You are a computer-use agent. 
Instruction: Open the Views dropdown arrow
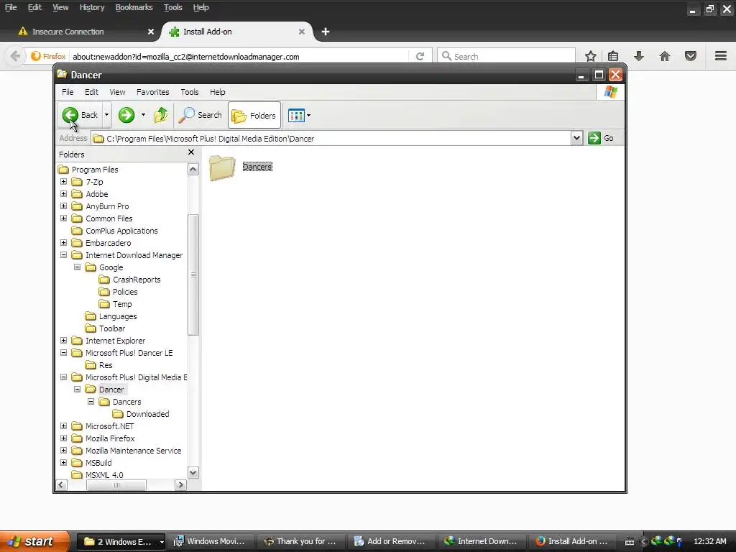pos(308,115)
